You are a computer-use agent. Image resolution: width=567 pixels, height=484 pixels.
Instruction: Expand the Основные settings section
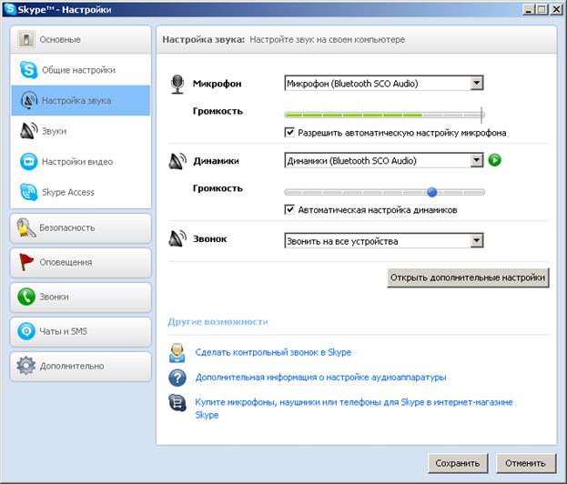pos(81,39)
